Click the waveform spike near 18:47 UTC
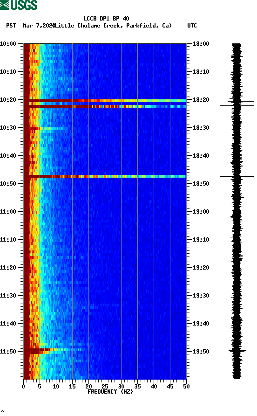 pyautogui.click(x=237, y=176)
